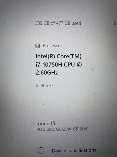Click the info circle icon beside Device specifications
This screenshot has width=117, height=157.
click(41, 150)
